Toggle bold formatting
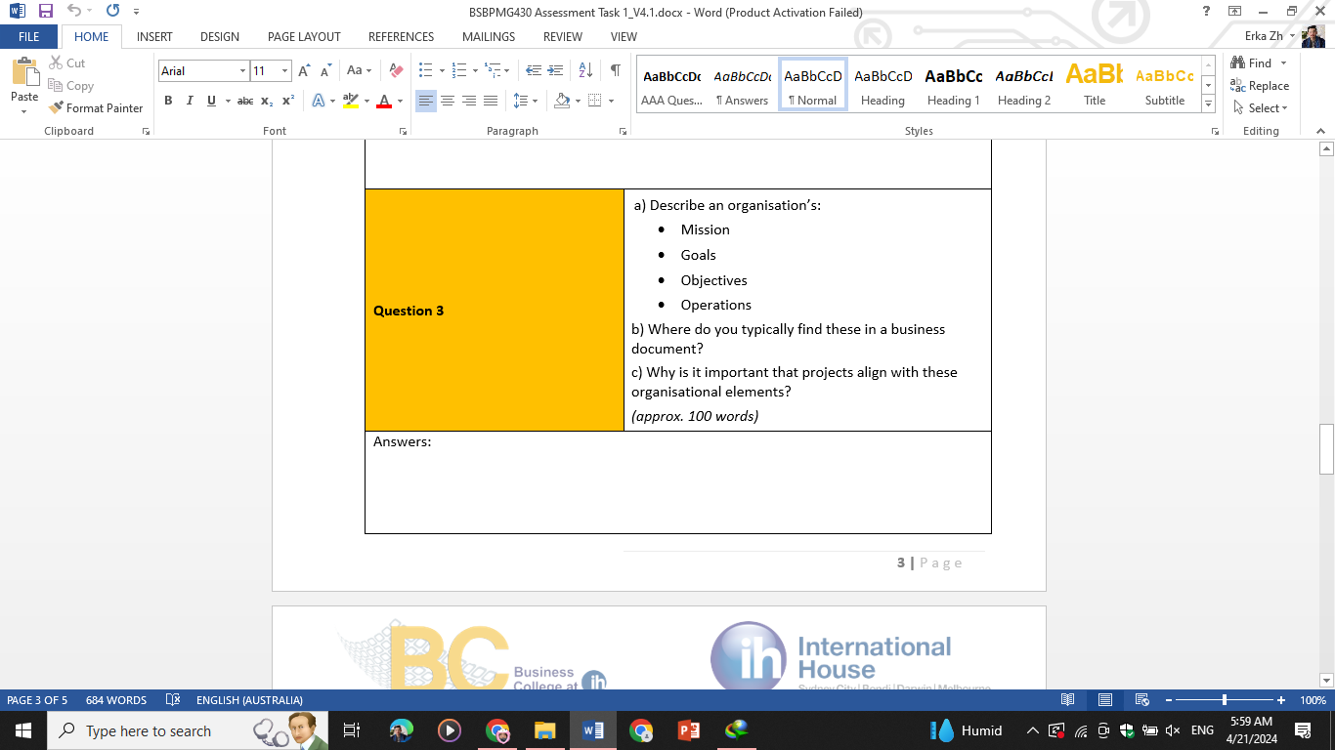 pyautogui.click(x=168, y=101)
